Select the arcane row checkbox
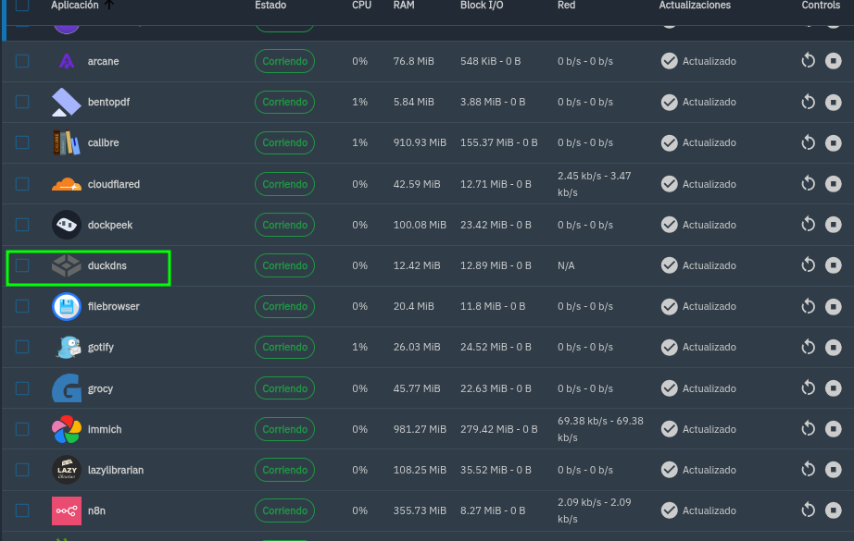This screenshot has height=541, width=854. pyautogui.click(x=22, y=61)
